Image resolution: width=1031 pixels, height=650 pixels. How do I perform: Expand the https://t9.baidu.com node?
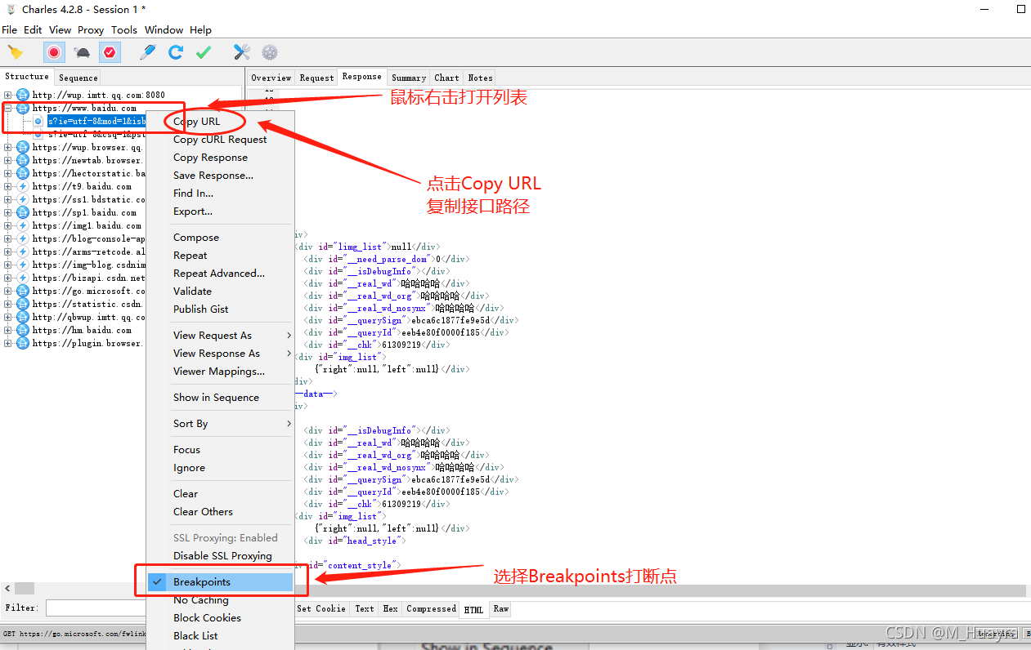(x=8, y=186)
